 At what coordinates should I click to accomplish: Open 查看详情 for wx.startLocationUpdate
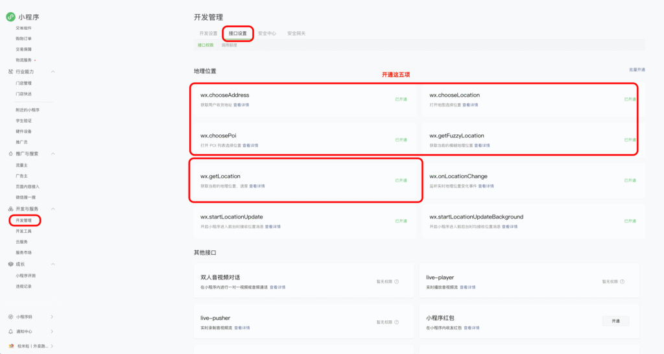[x=273, y=227]
